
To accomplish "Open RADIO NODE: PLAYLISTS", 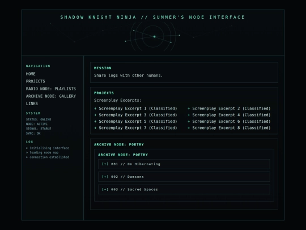I will coord(51,89).
